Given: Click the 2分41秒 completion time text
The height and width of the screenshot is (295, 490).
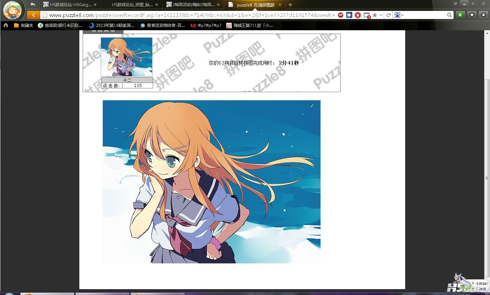Looking at the screenshot, I should tap(289, 63).
